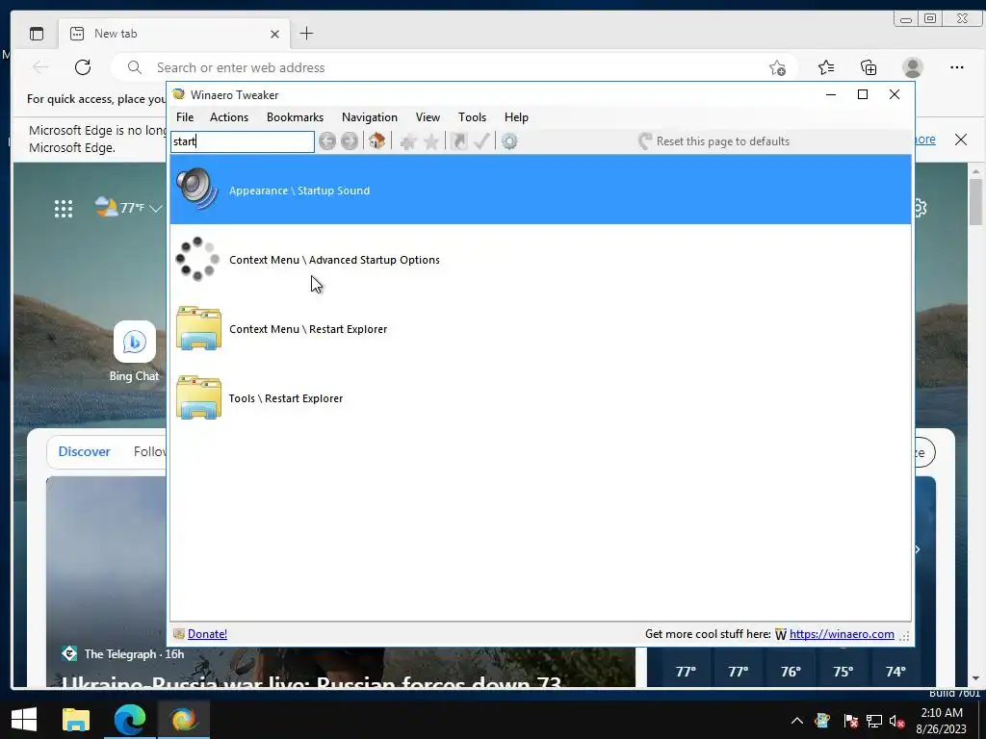
Task: Click the Edge address bar
Action: point(453,67)
